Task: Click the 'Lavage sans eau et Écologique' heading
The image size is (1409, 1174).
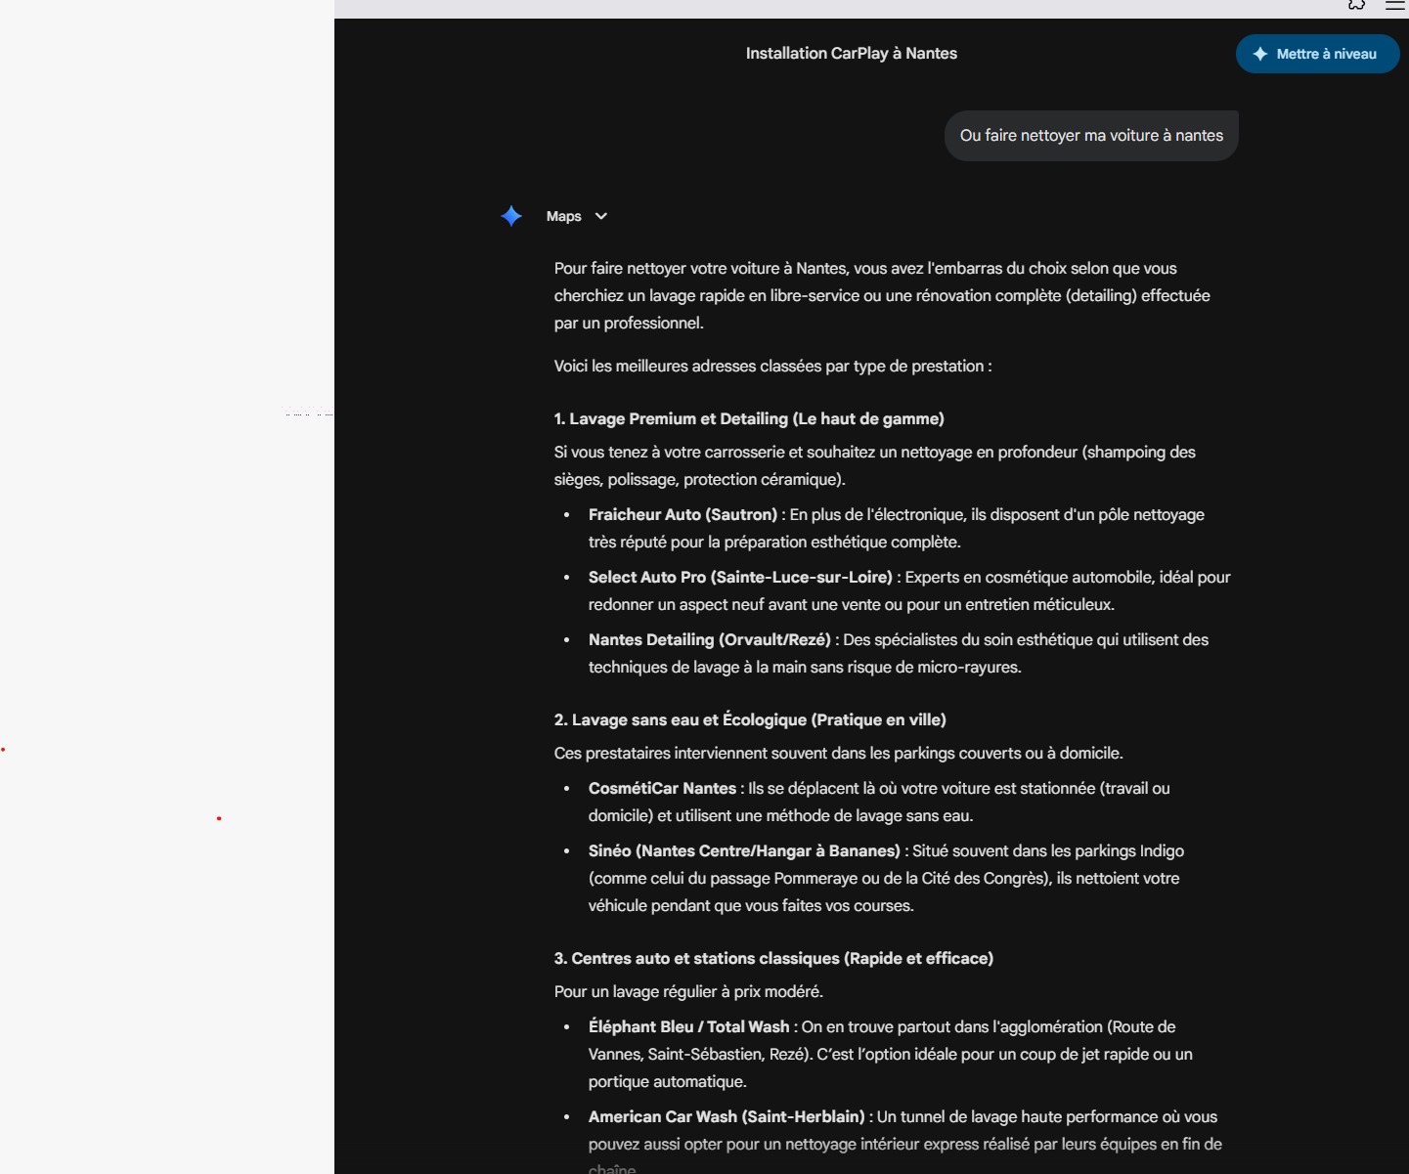Action: click(x=749, y=719)
